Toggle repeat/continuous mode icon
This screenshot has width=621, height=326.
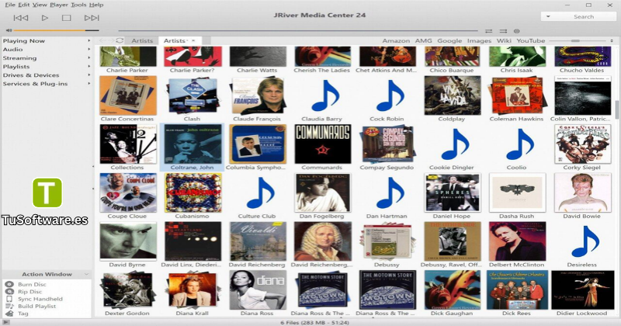489,31
